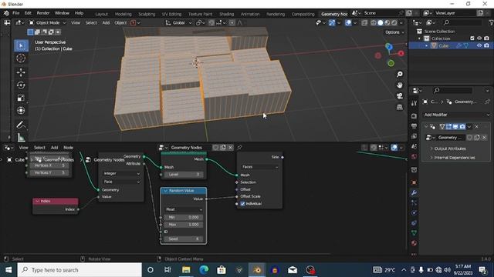Click the green Y axis gizmo
Image resolution: width=494 pixels, height=277 pixels.
pyautogui.click(x=391, y=63)
